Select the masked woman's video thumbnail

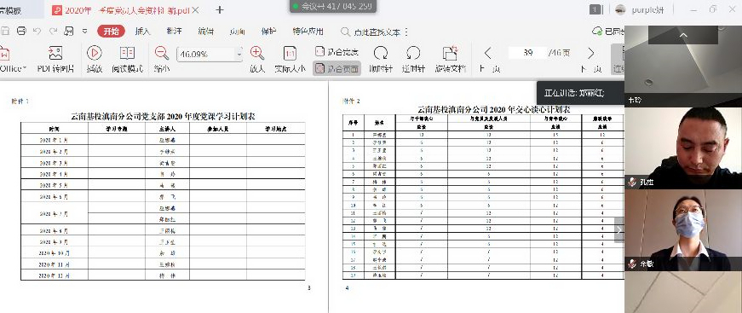click(683, 230)
